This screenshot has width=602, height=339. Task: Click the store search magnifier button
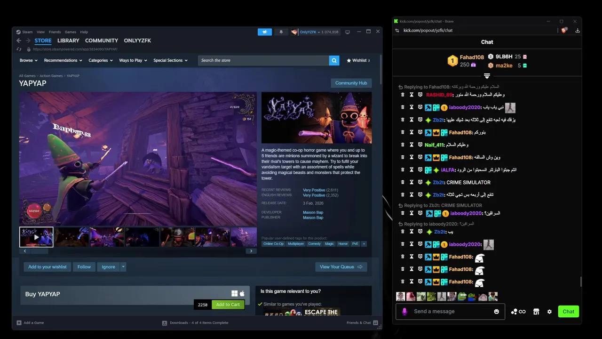click(334, 60)
